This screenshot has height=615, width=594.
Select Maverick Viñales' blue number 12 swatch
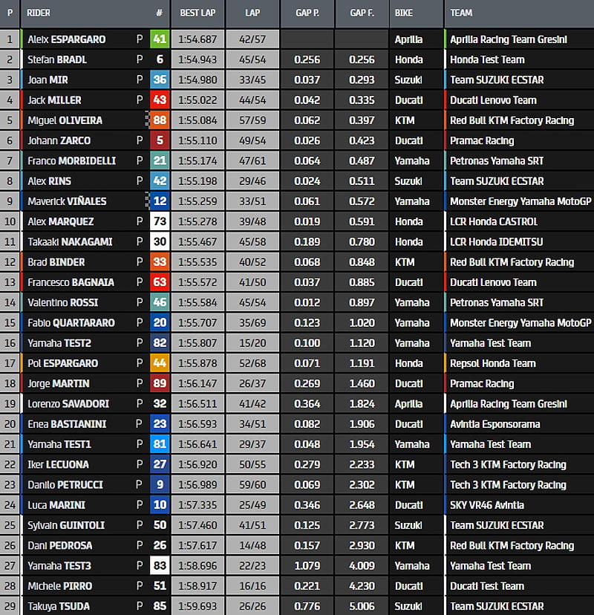[x=160, y=201]
